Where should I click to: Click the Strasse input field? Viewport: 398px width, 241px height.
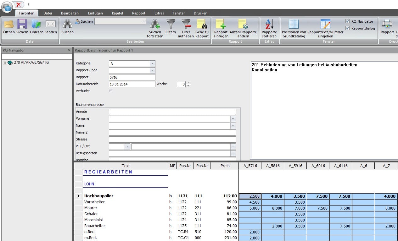[172, 140]
